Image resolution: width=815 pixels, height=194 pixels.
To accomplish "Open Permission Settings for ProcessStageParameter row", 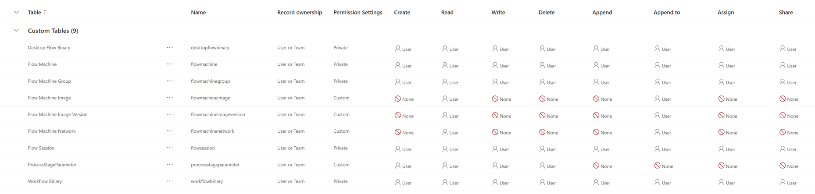I will point(341,165).
